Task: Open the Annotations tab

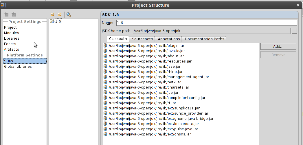Action: (x=169, y=39)
